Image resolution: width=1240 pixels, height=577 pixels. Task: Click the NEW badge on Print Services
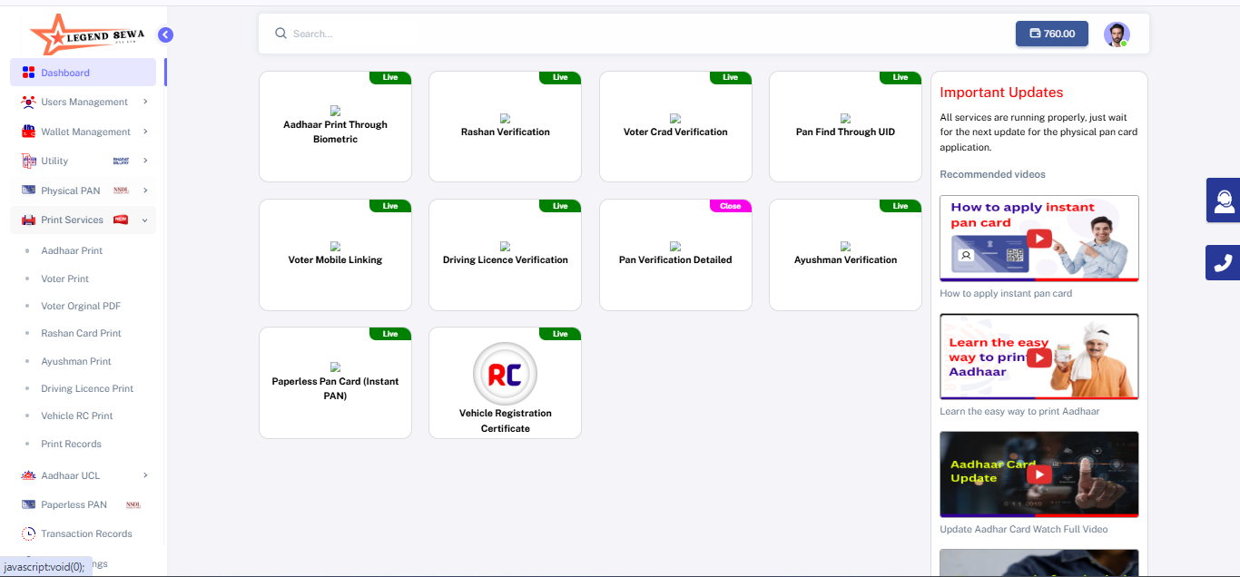[121, 220]
